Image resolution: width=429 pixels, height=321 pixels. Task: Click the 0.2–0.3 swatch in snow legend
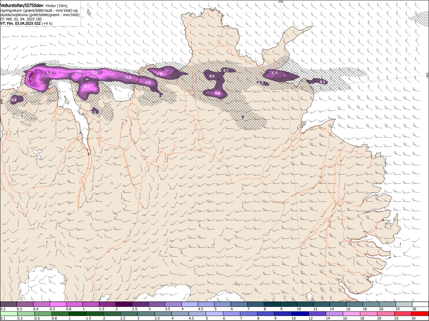click(x=9, y=304)
